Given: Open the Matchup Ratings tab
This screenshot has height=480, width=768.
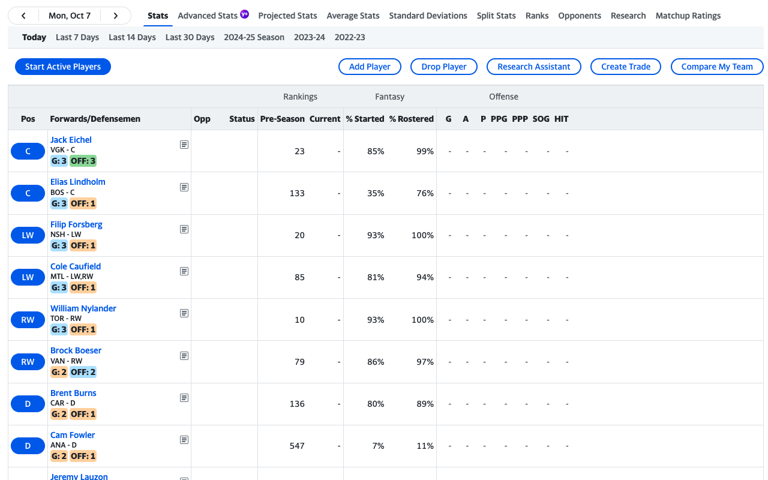Looking at the screenshot, I should pyautogui.click(x=688, y=16).
